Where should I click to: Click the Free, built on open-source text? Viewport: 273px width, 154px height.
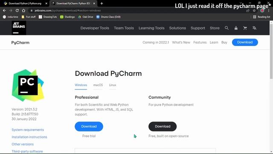click(168, 136)
